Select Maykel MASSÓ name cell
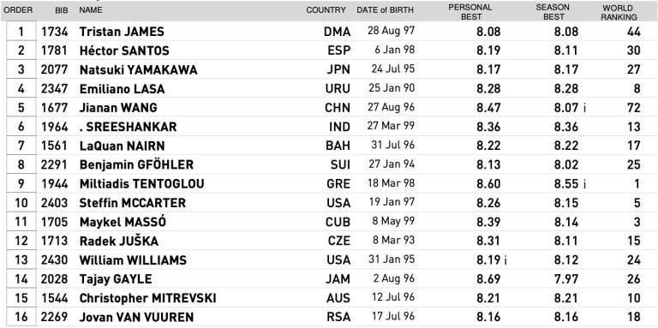Viewport: 658px width, 328px height. pos(123,222)
